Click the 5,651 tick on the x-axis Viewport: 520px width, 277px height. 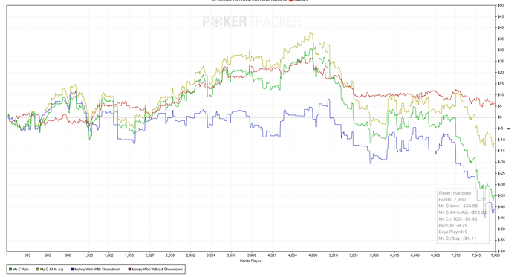tap(354, 255)
